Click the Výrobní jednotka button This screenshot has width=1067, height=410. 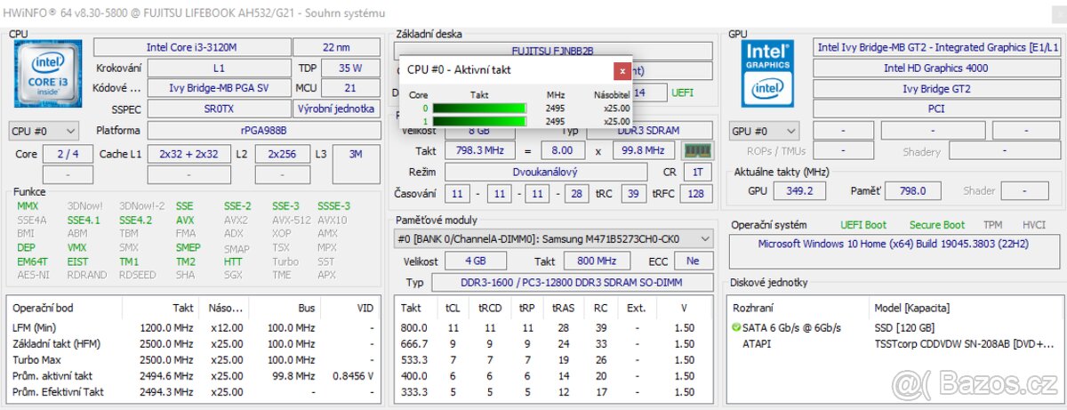coord(338,109)
